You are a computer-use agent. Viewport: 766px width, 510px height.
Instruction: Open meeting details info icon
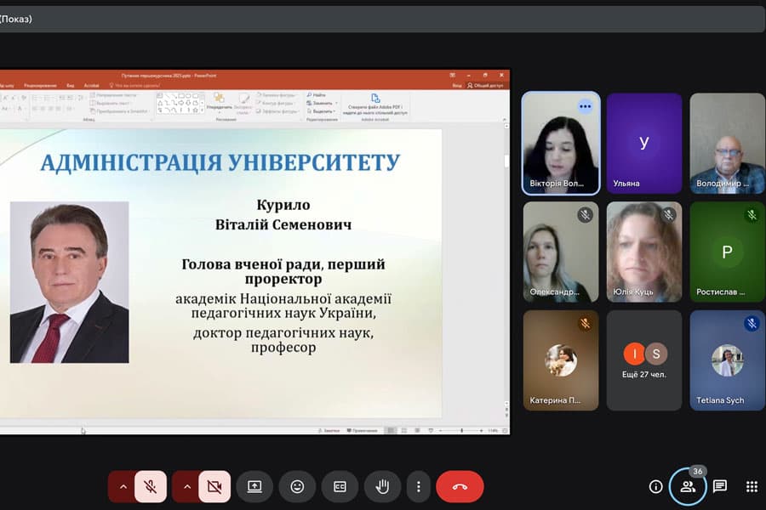click(655, 486)
